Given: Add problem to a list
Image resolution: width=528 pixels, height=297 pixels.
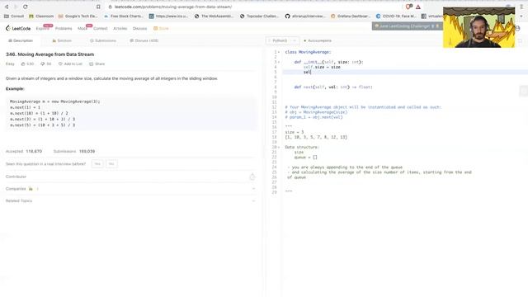Looking at the screenshot, I should click(70, 64).
